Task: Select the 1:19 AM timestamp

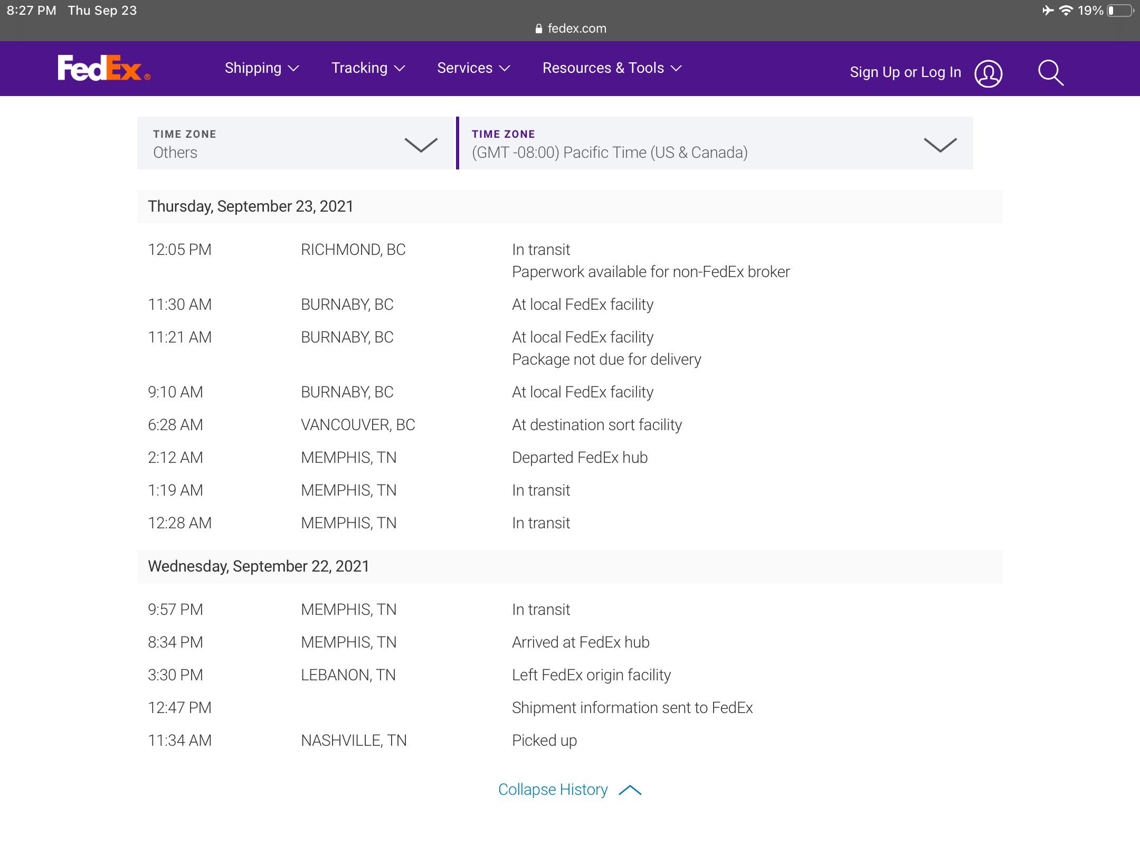Action: point(175,490)
